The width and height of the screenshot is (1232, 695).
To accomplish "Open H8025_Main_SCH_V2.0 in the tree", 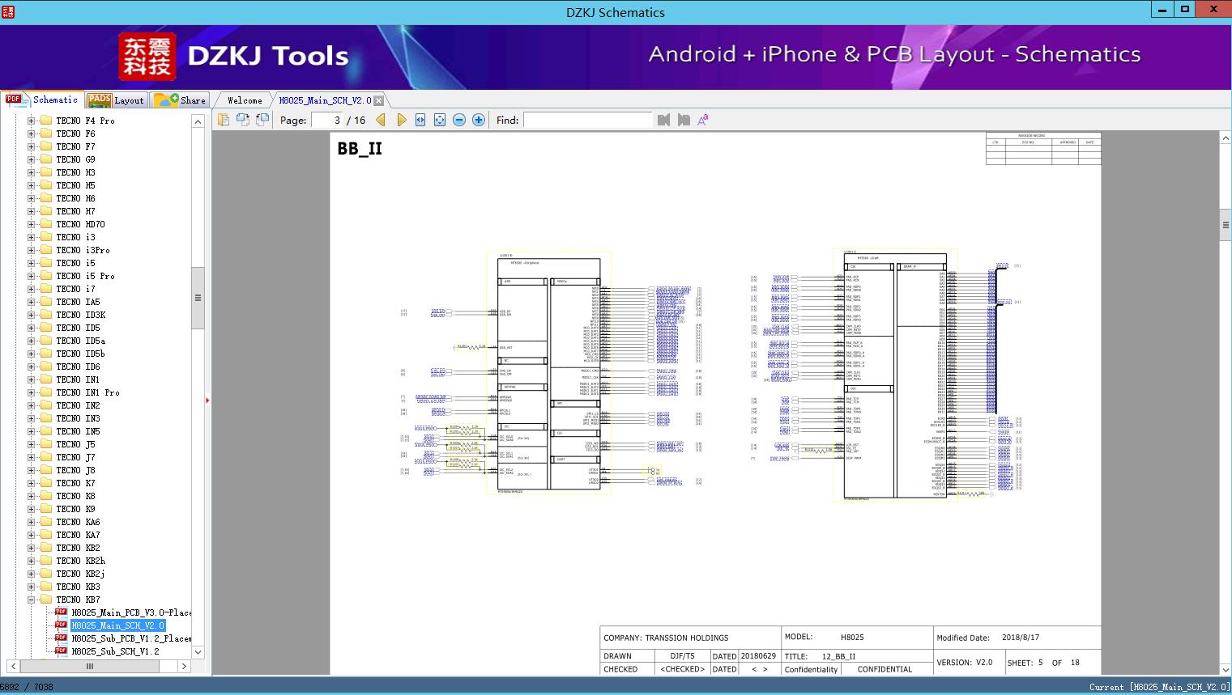I will click(x=117, y=625).
